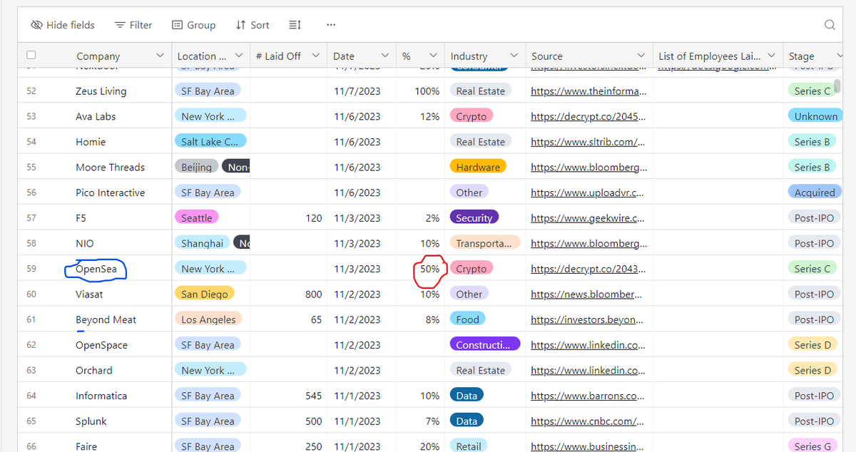Open the Group options
This screenshot has height=452, width=856.
pos(193,25)
